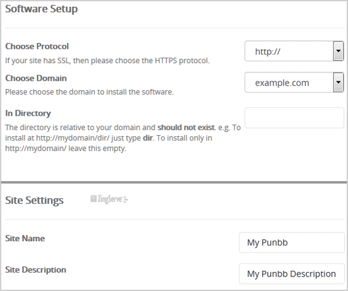
Task: Click the Site Name label
Action: pos(25,239)
